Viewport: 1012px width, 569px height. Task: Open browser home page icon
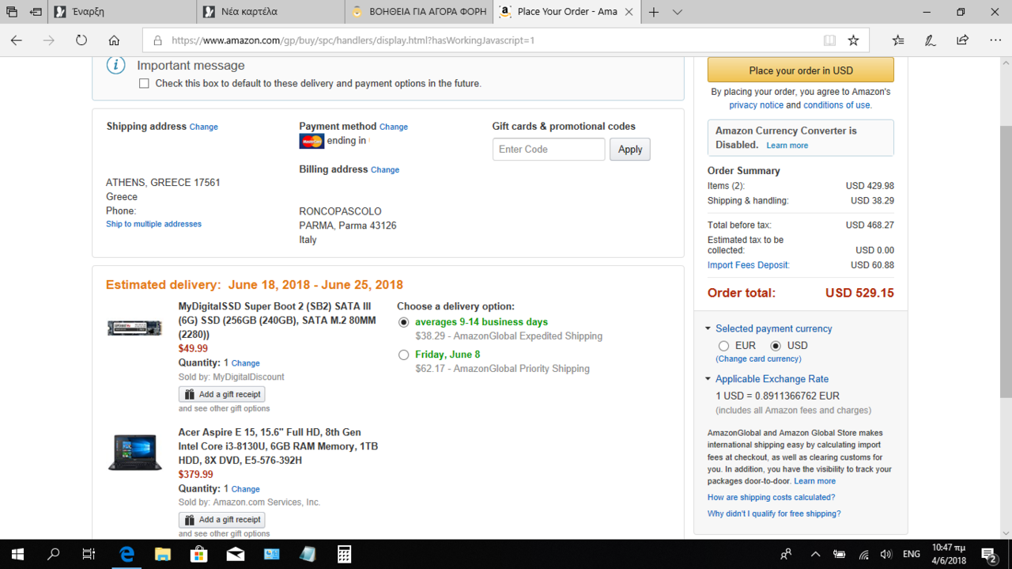click(114, 40)
